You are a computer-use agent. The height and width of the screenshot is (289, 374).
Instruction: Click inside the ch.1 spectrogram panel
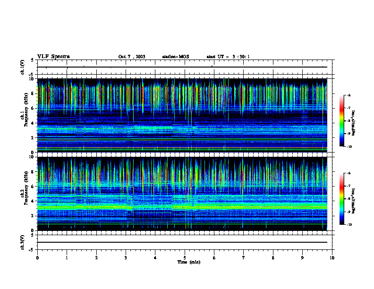coord(182,115)
